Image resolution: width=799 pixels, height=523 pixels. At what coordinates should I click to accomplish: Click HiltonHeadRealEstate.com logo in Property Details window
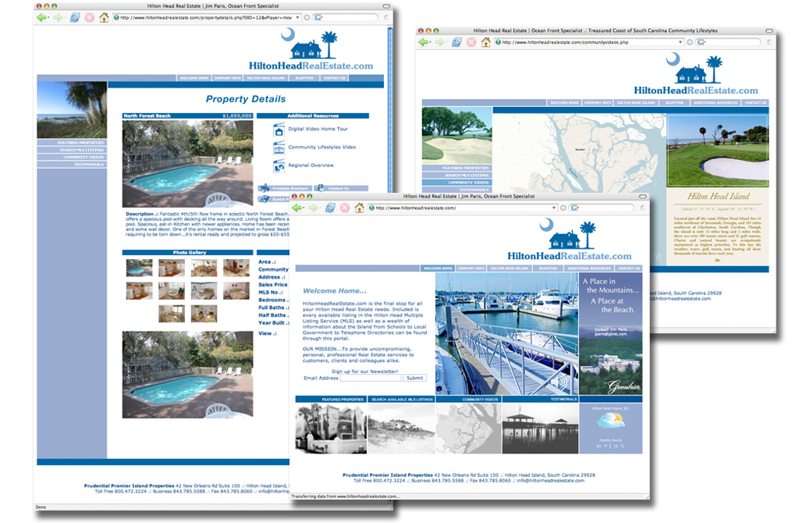pyautogui.click(x=311, y=50)
